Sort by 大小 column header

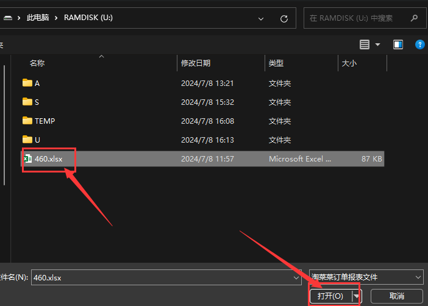(x=349, y=63)
